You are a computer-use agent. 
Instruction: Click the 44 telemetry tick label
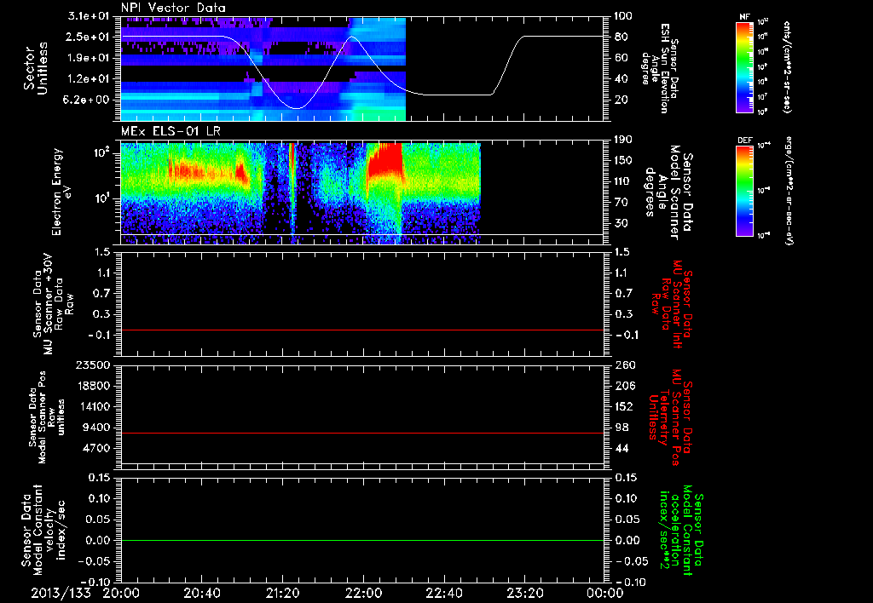pyautogui.click(x=621, y=448)
